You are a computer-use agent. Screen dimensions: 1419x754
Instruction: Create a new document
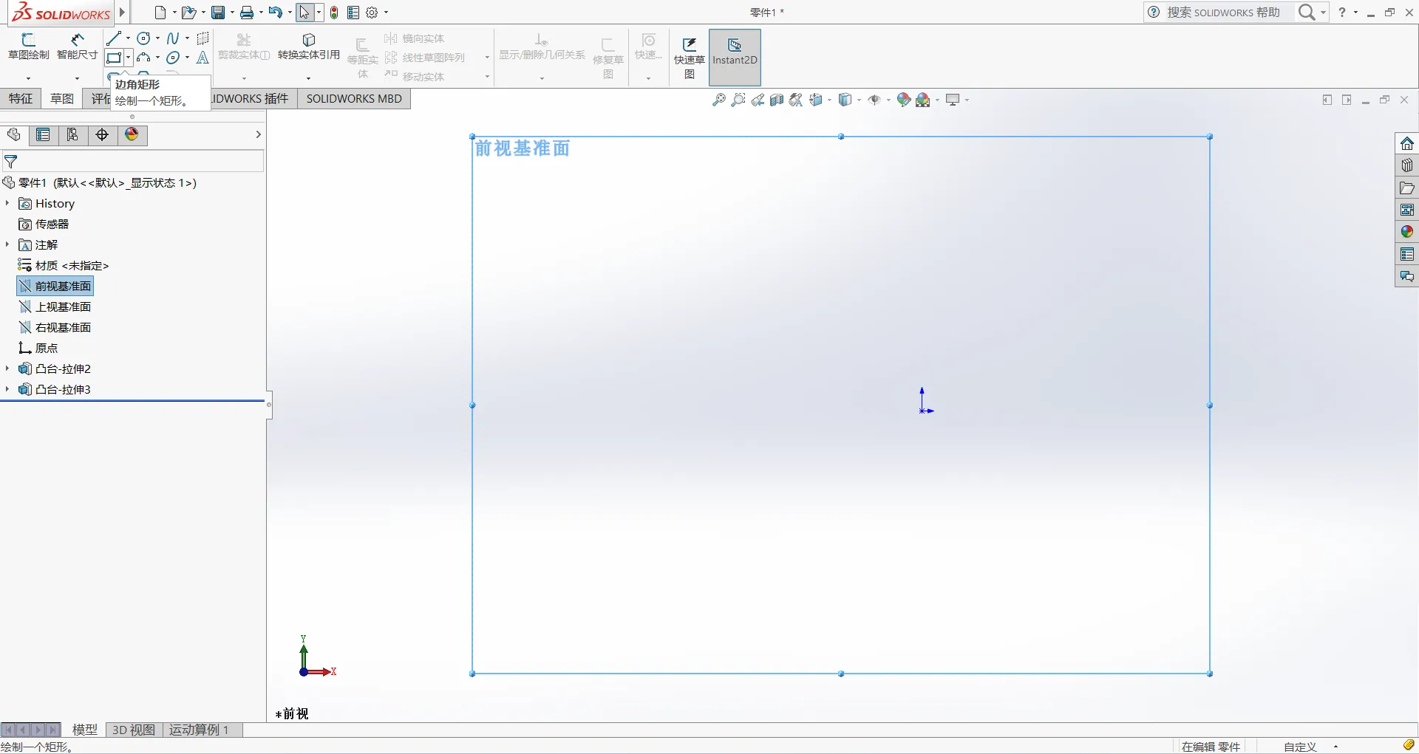point(160,13)
